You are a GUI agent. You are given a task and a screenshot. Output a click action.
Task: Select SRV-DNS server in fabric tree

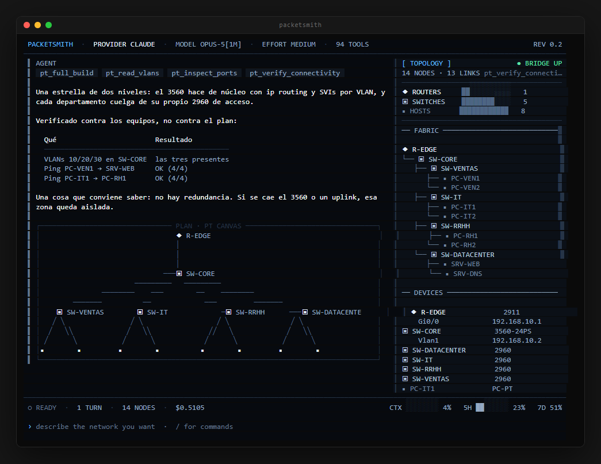[x=468, y=274]
